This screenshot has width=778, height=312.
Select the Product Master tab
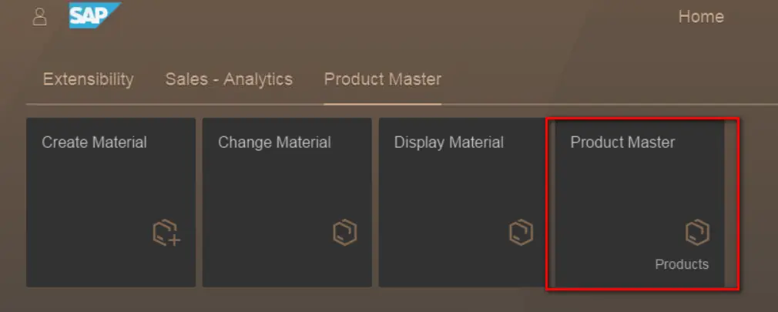pyautogui.click(x=383, y=79)
